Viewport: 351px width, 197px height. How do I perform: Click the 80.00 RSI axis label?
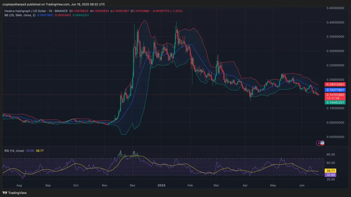coord(331,154)
